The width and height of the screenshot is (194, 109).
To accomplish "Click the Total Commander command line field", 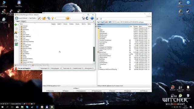I will pyautogui.click(x=115, y=88).
